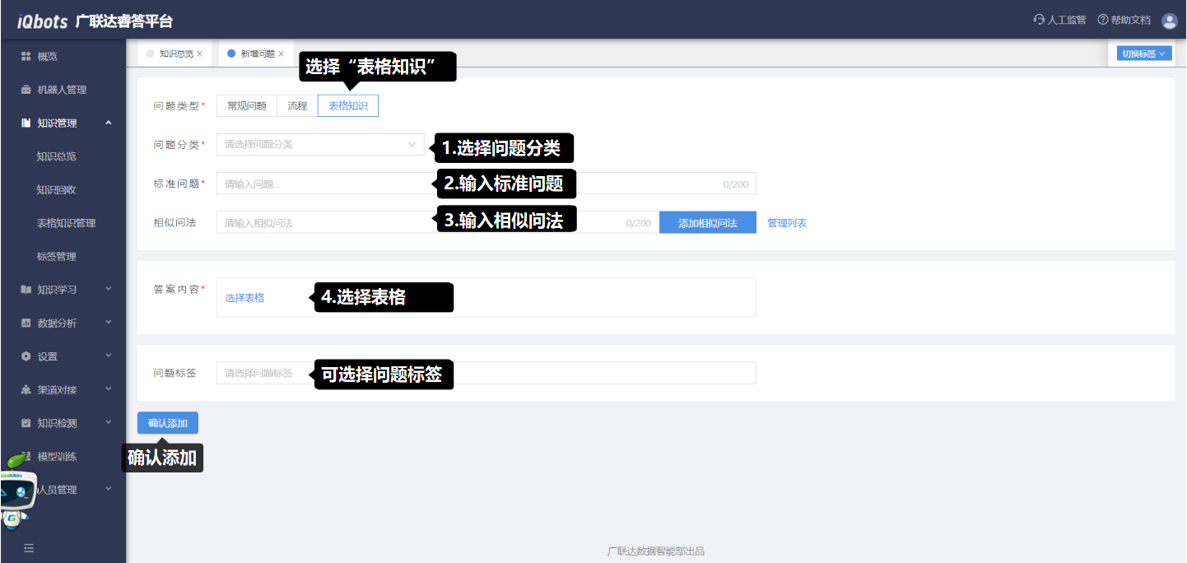Click the sidebar collapse icon at bottom
The width and height of the screenshot is (1187, 563).
tap(29, 547)
